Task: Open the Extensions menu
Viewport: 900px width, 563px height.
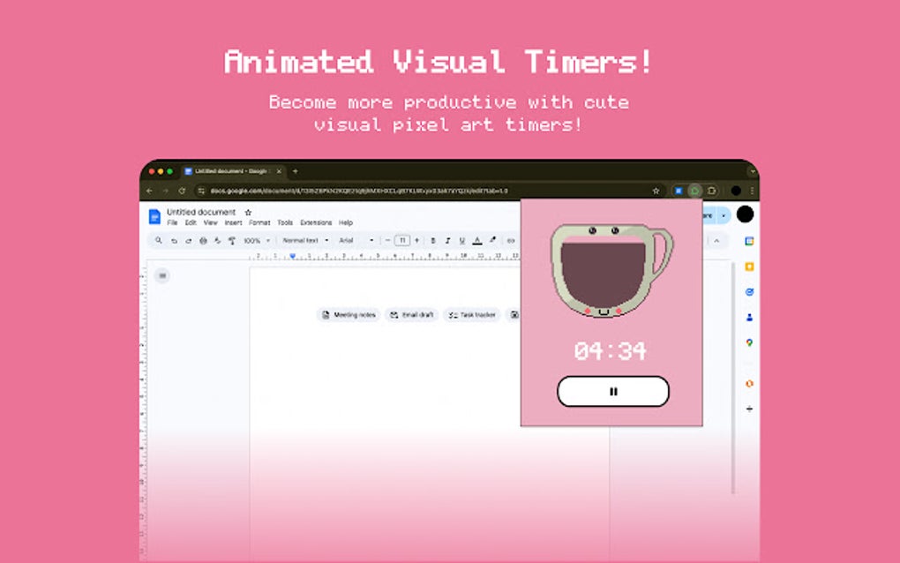Action: tap(316, 222)
